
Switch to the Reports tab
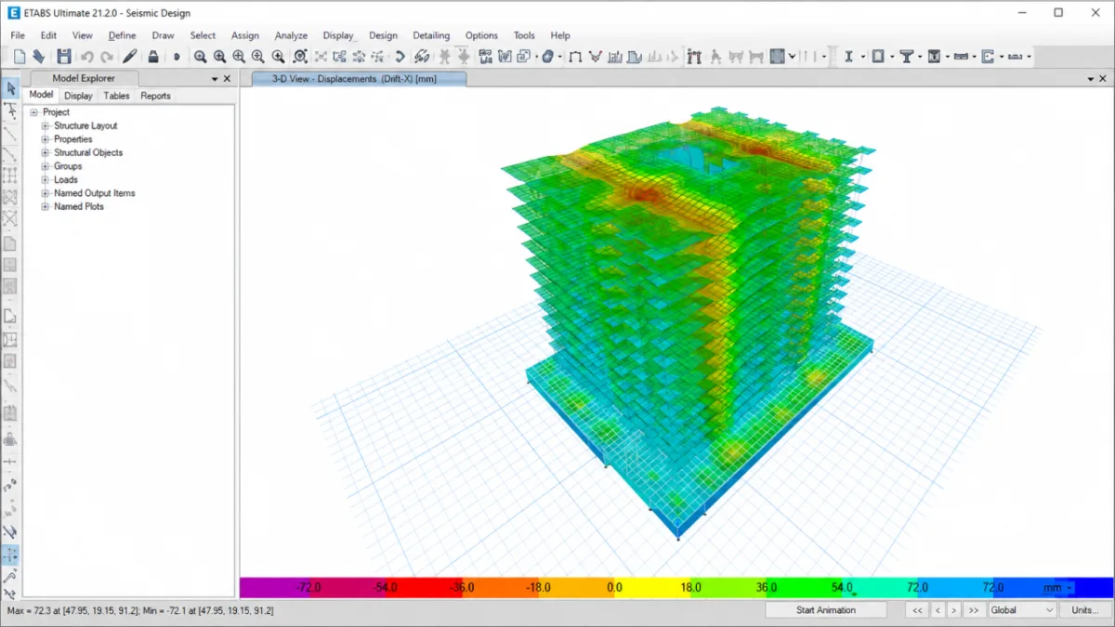click(155, 96)
